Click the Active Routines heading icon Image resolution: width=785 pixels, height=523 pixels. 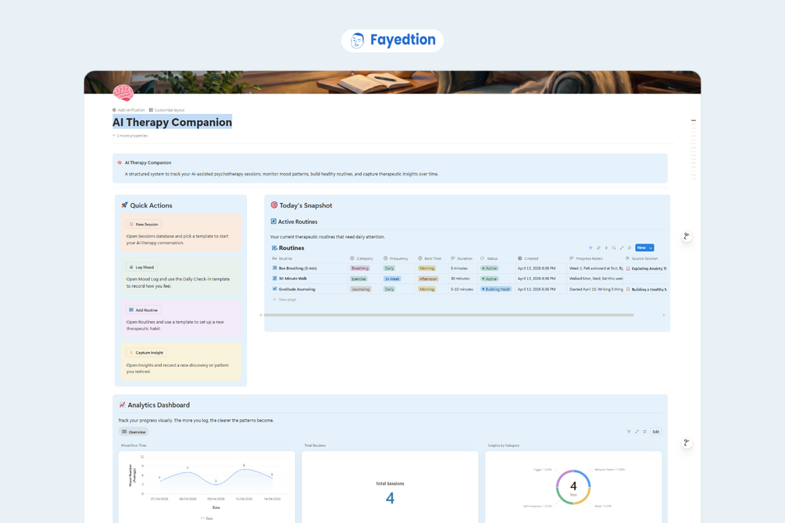click(x=273, y=221)
